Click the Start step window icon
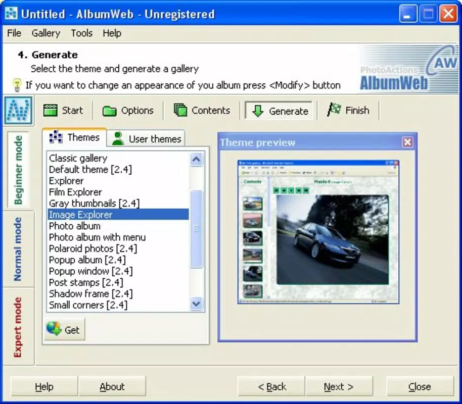Image resolution: width=462 pixels, height=404 pixels. (x=51, y=111)
